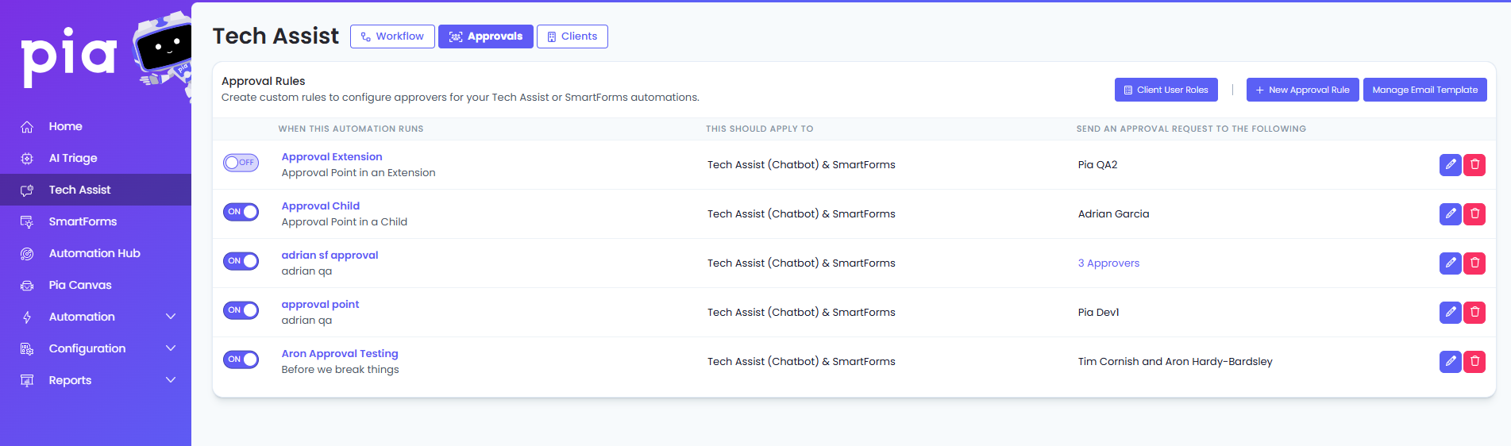1511x446 pixels.
Task: Switch to the Clients tab
Action: pyautogui.click(x=572, y=37)
